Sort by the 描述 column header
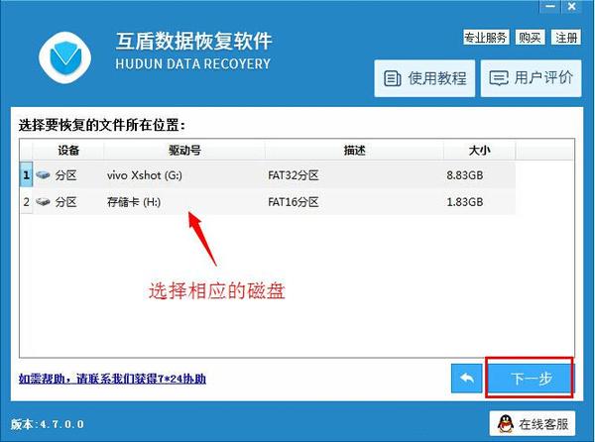 pos(354,150)
